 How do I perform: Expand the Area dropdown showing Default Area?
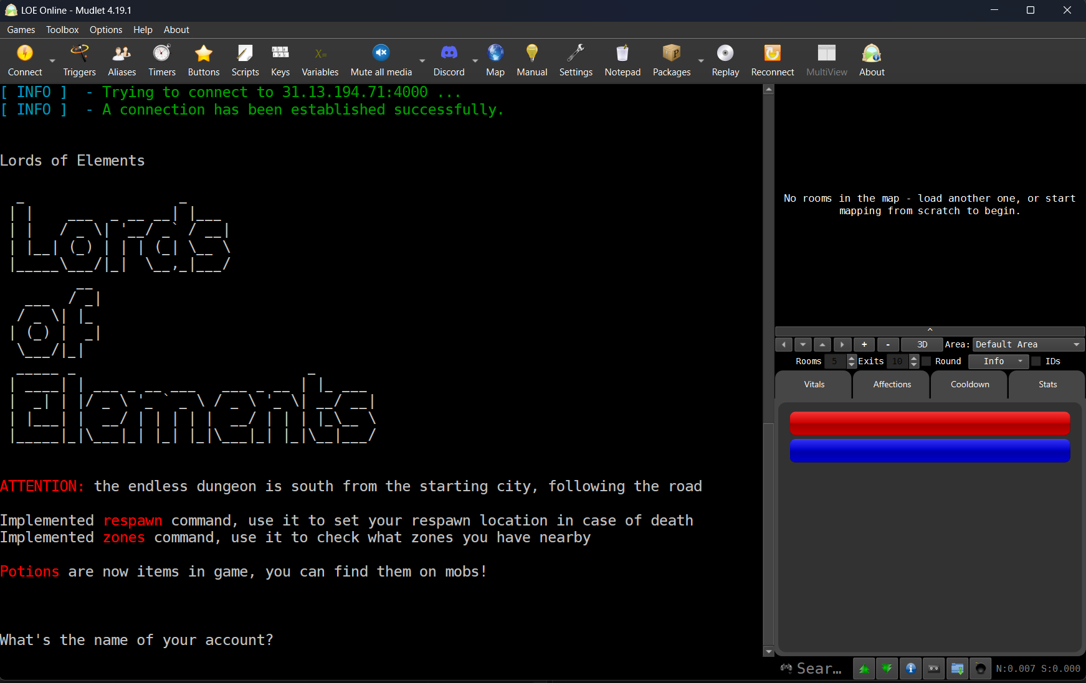[1028, 345]
